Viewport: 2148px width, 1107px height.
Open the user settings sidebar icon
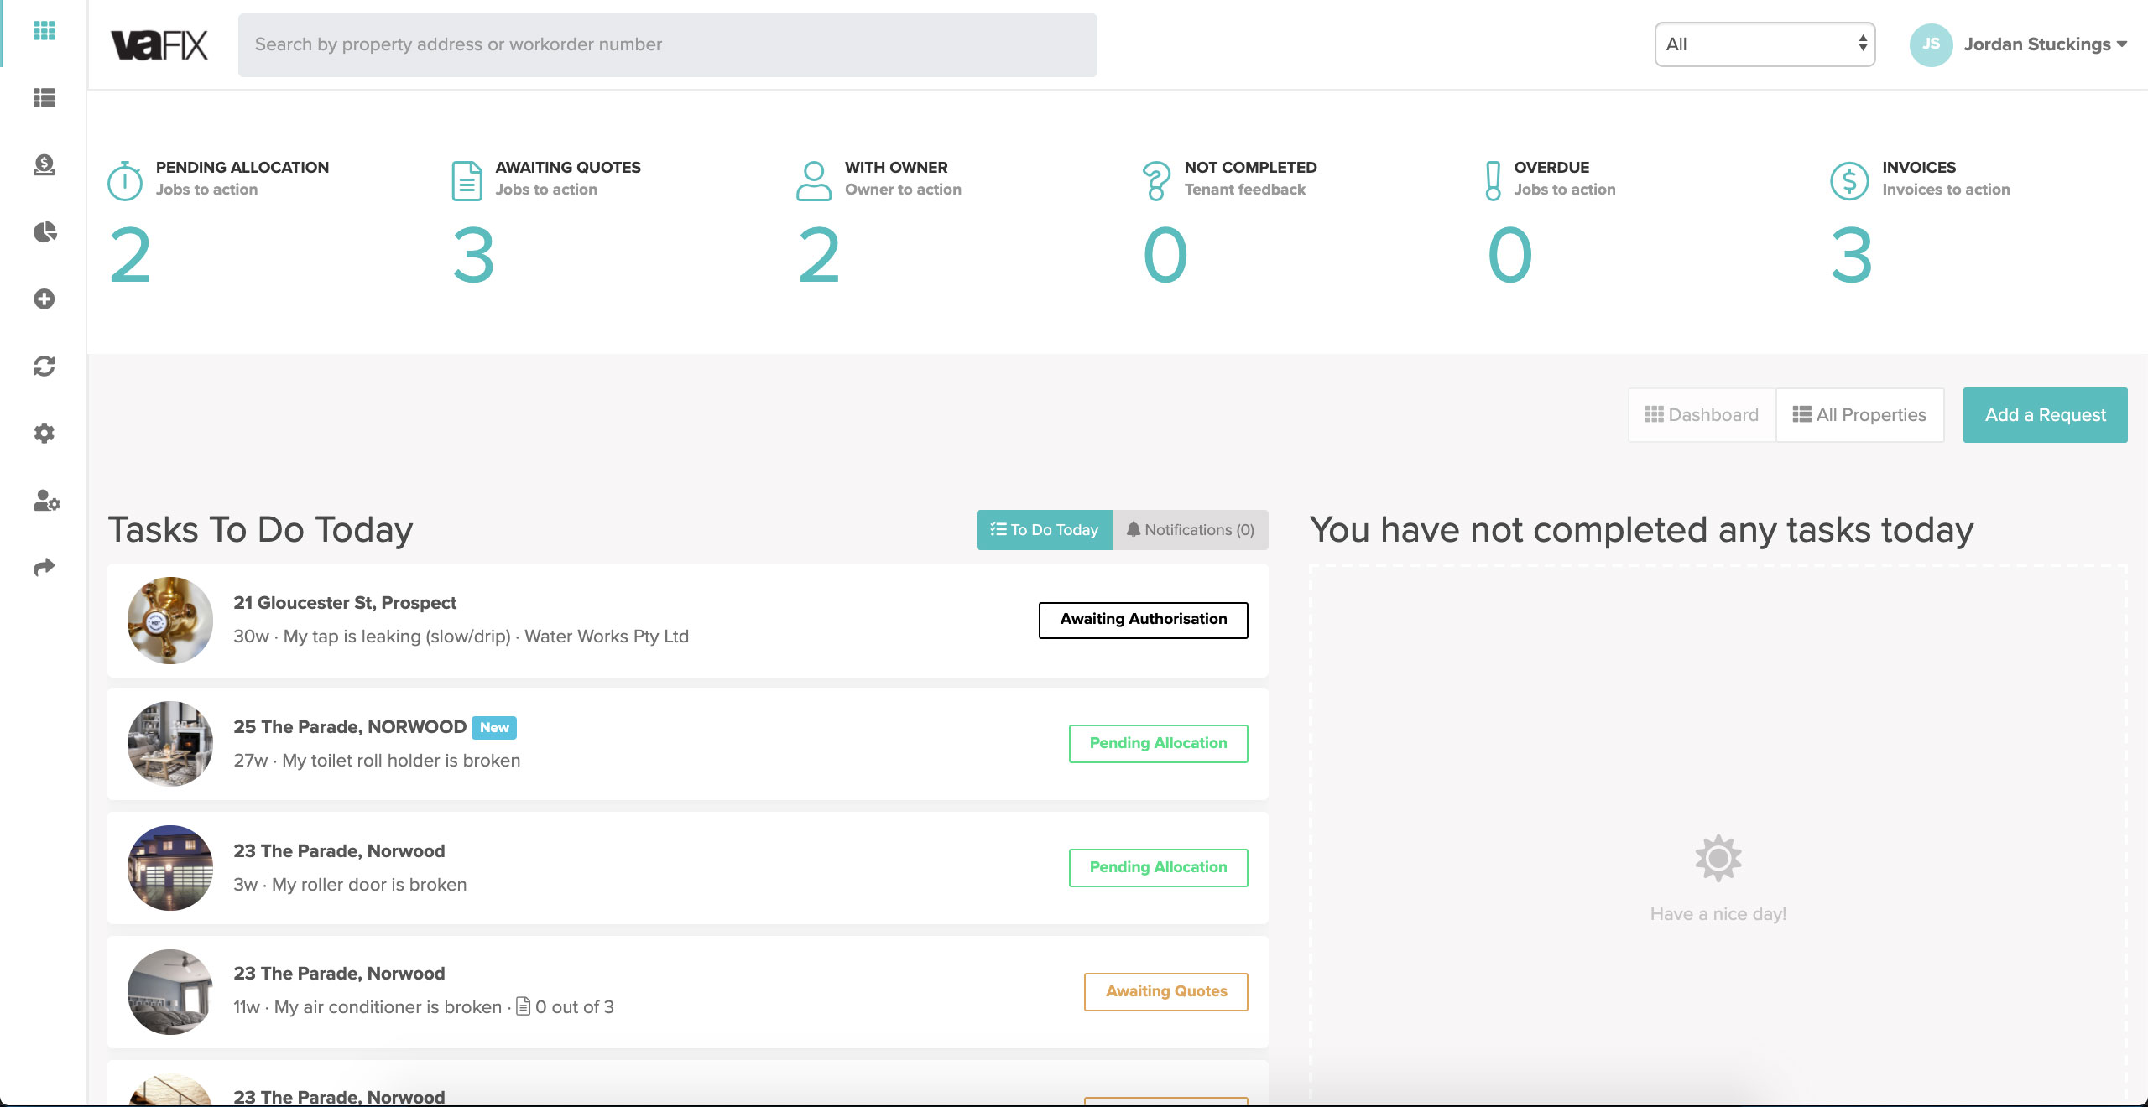[46, 501]
